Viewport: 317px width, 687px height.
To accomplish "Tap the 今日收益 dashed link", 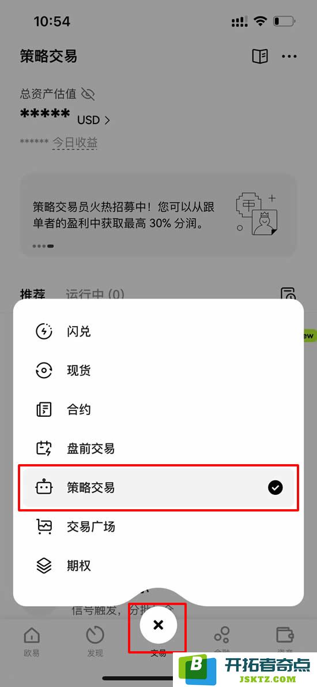I will [74, 143].
